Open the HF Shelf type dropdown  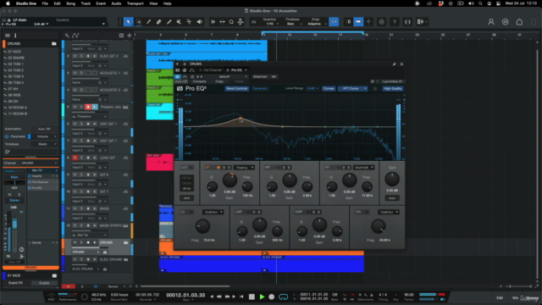[x=364, y=168]
